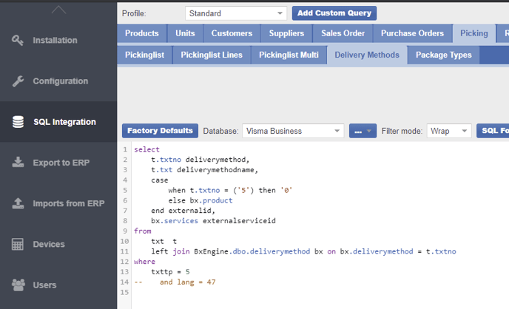
Task: Expand the ellipsis dropdown button
Action: pyautogui.click(x=363, y=131)
